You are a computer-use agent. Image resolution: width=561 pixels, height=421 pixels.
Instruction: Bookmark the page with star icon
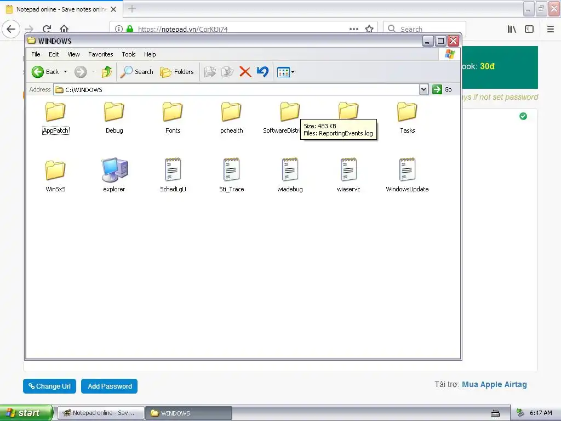point(369,29)
